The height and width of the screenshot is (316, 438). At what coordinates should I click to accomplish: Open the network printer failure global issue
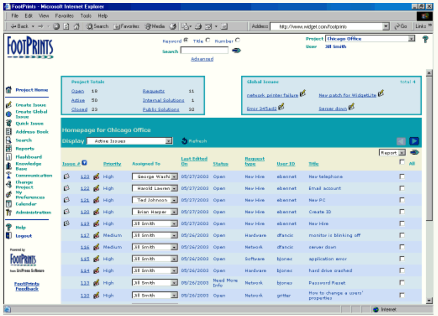(272, 95)
